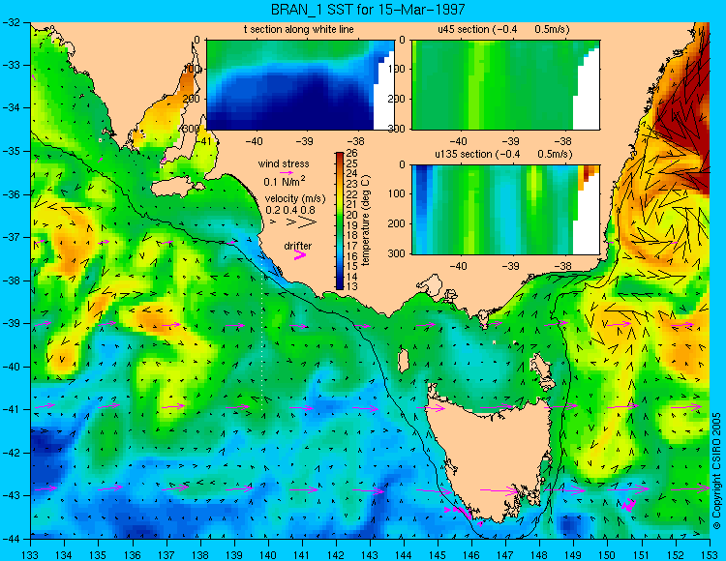The image size is (726, 561).
Task: Click the drifter marker near 151E 43S
Action: (x=628, y=505)
